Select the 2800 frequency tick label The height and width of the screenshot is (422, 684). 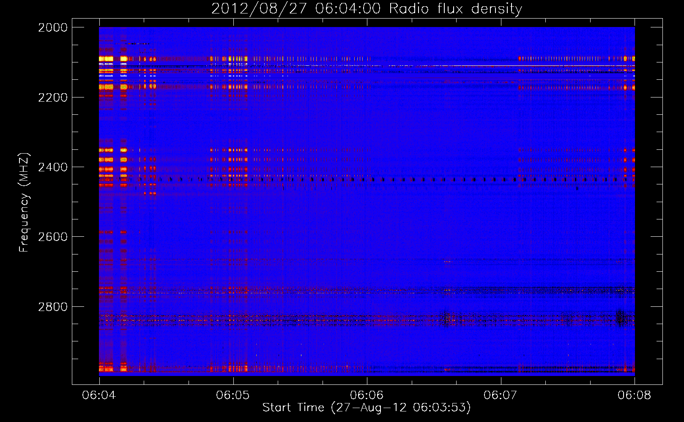point(53,307)
